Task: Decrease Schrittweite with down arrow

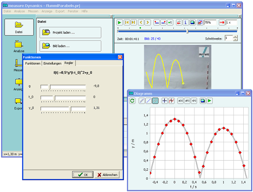Action: click(235, 39)
